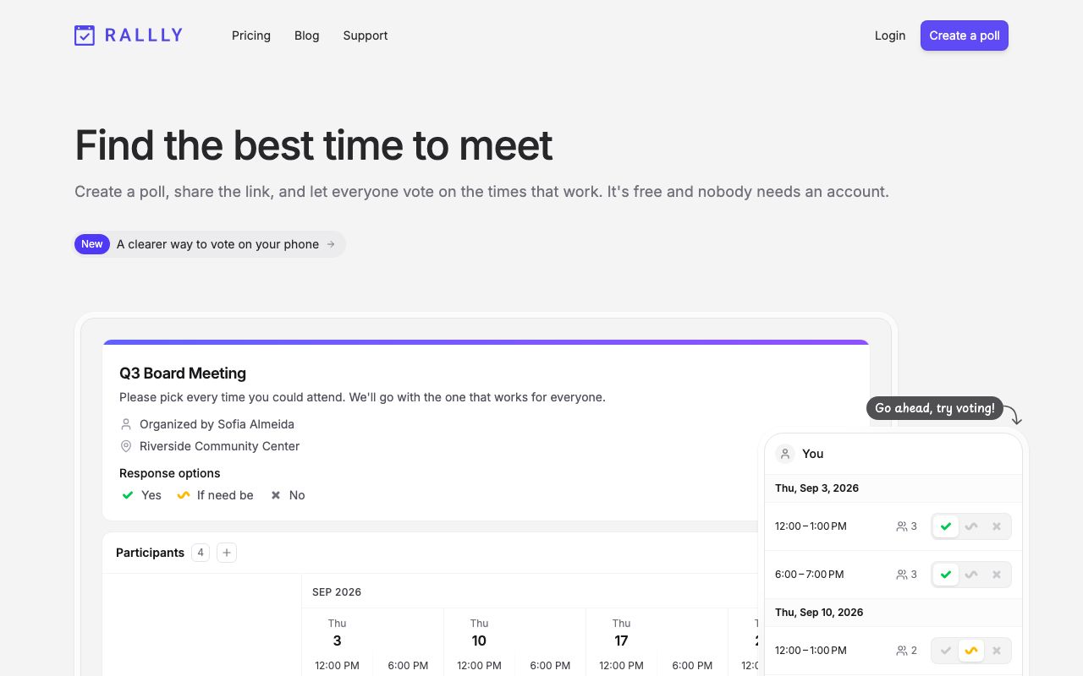Viewport: 1083px width, 676px height.
Task: Open the Support page
Action: pyautogui.click(x=366, y=35)
